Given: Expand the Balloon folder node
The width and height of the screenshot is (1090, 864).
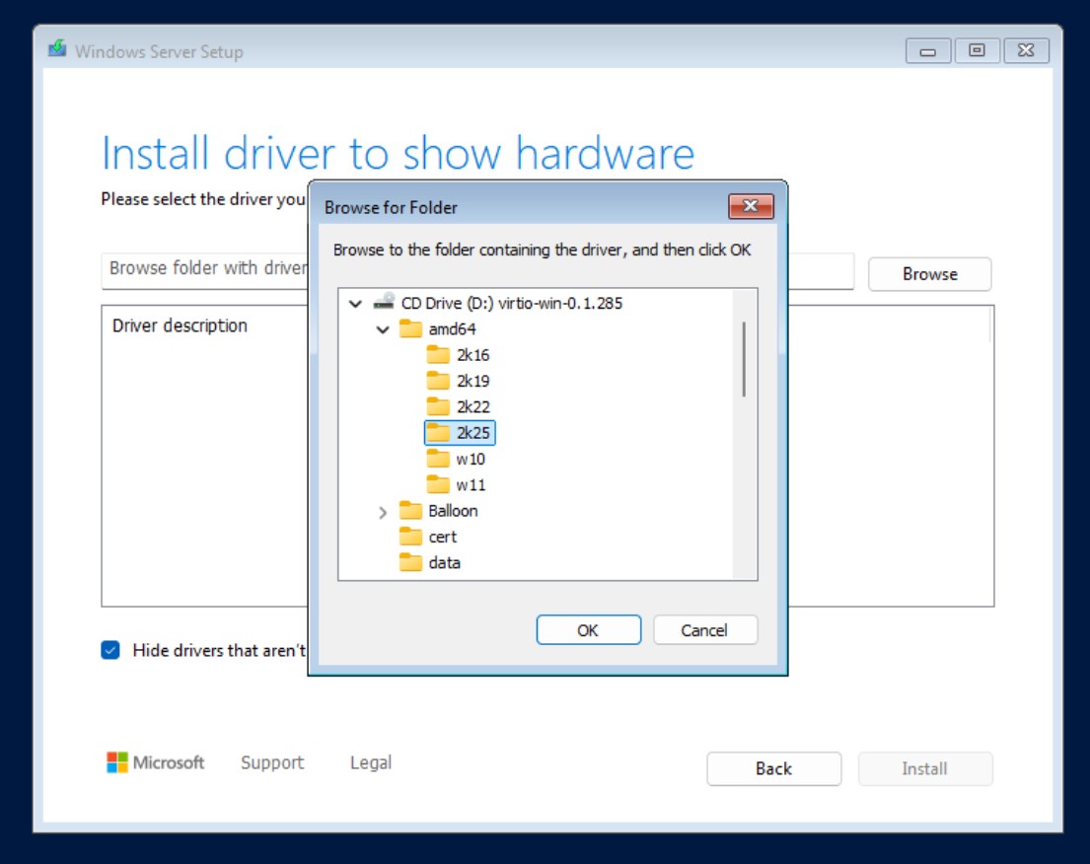Looking at the screenshot, I should click(383, 512).
